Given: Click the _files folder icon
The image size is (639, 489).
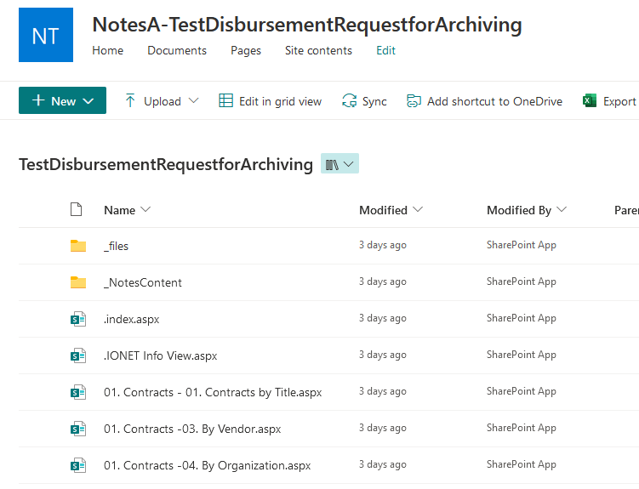Looking at the screenshot, I should click(x=78, y=246).
